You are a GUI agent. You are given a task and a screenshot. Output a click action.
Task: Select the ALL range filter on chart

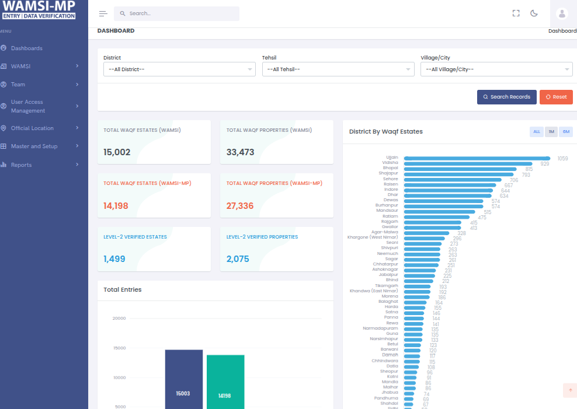click(536, 132)
